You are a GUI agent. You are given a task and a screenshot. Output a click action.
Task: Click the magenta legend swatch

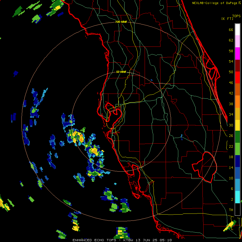[237, 54]
